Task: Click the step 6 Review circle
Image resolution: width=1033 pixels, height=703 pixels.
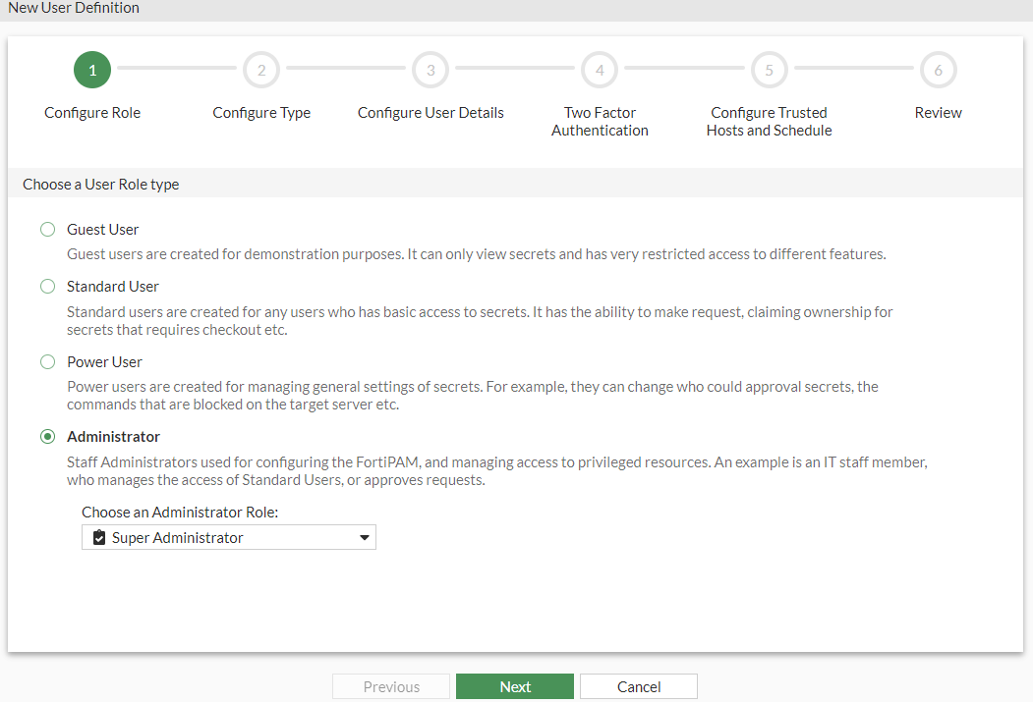Action: click(938, 70)
